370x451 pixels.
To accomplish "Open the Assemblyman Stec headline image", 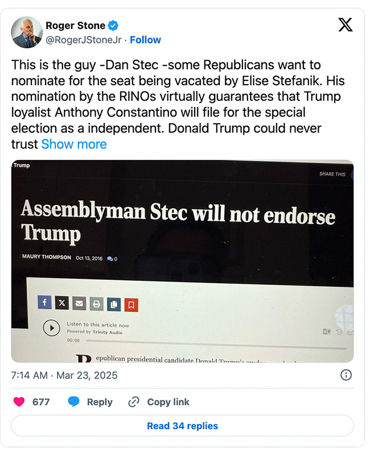I will (x=182, y=227).
